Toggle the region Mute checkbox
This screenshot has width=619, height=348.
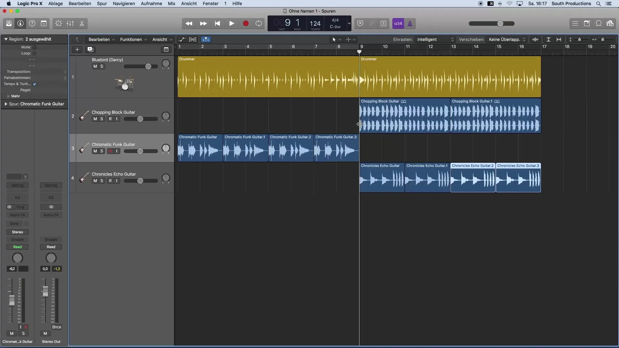point(34,47)
